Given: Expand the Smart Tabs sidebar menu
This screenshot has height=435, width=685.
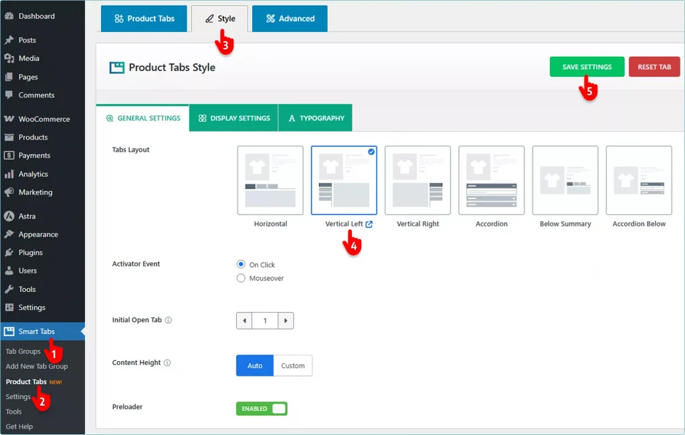Looking at the screenshot, I should 37,331.
